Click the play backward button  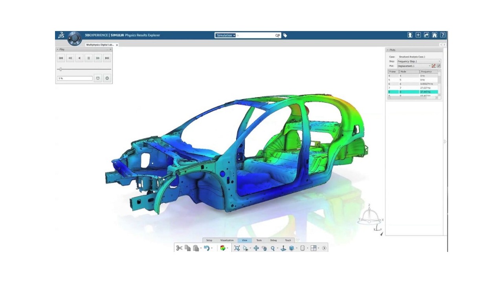[79, 58]
